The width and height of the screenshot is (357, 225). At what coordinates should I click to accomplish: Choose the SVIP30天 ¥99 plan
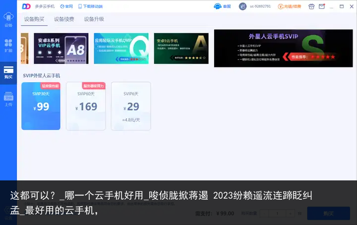[41, 106]
